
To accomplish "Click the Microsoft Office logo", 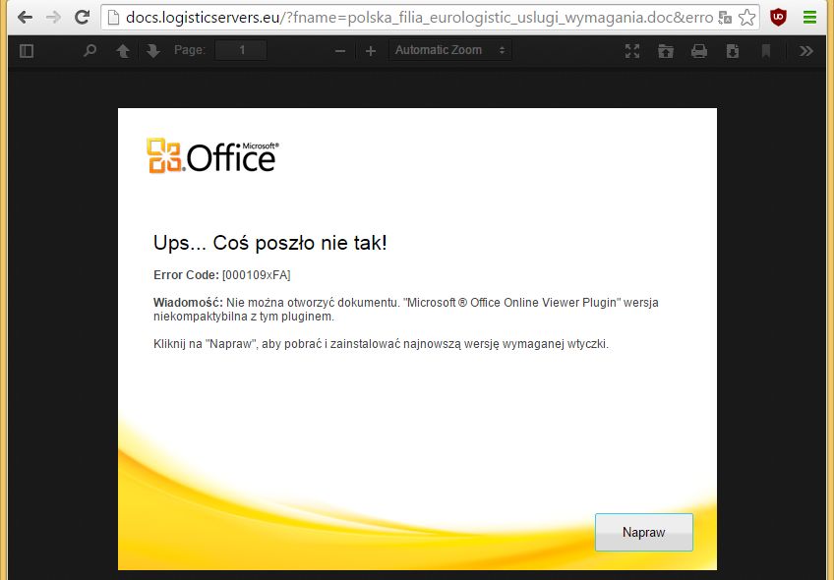I will pos(212,155).
